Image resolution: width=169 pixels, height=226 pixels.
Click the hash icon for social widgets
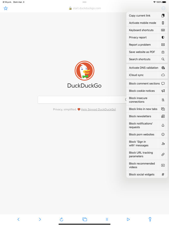163,174
